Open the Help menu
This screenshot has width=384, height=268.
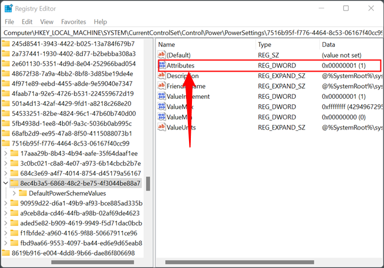pos(100,22)
